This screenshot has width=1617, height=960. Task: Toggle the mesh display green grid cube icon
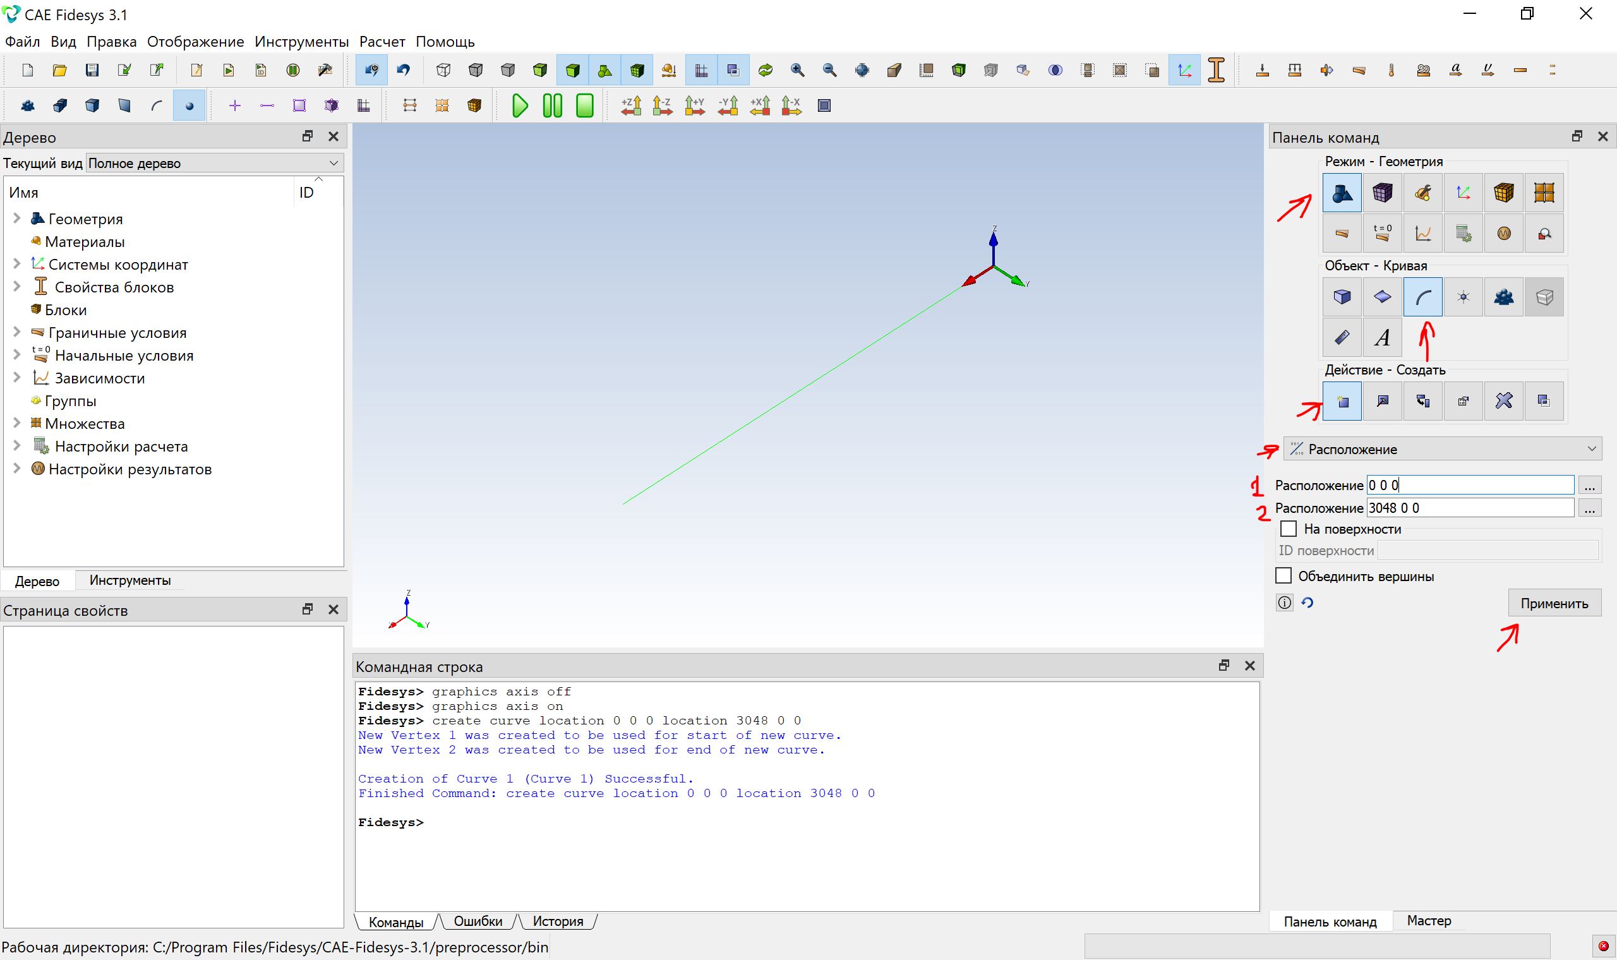[x=637, y=70]
